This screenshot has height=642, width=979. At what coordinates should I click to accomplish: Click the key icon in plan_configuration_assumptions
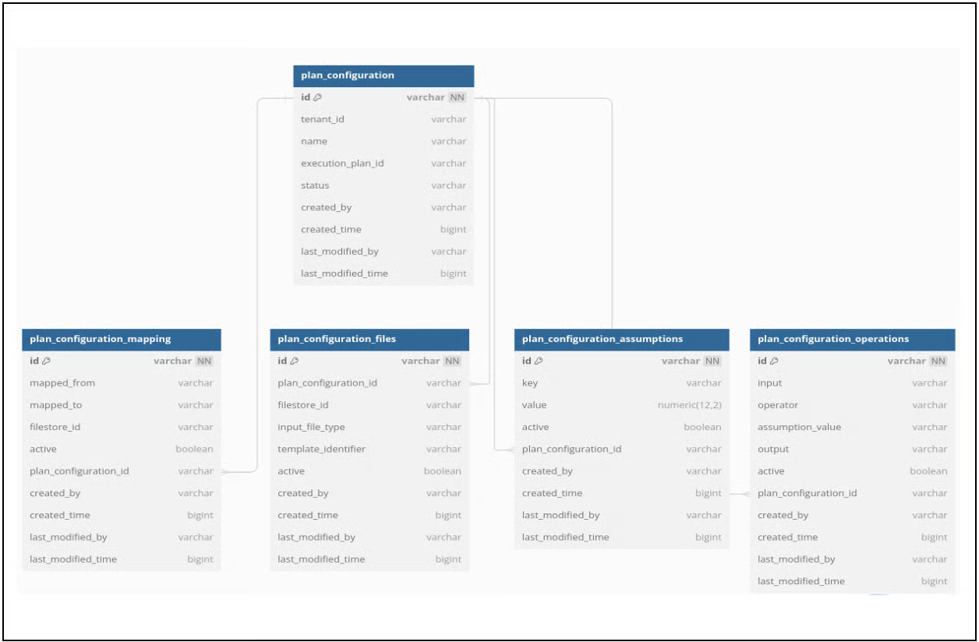point(539,361)
